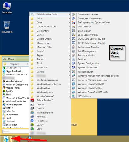
Task: Expand the Avira folder submenu arrow
Action: (x=69, y=18)
